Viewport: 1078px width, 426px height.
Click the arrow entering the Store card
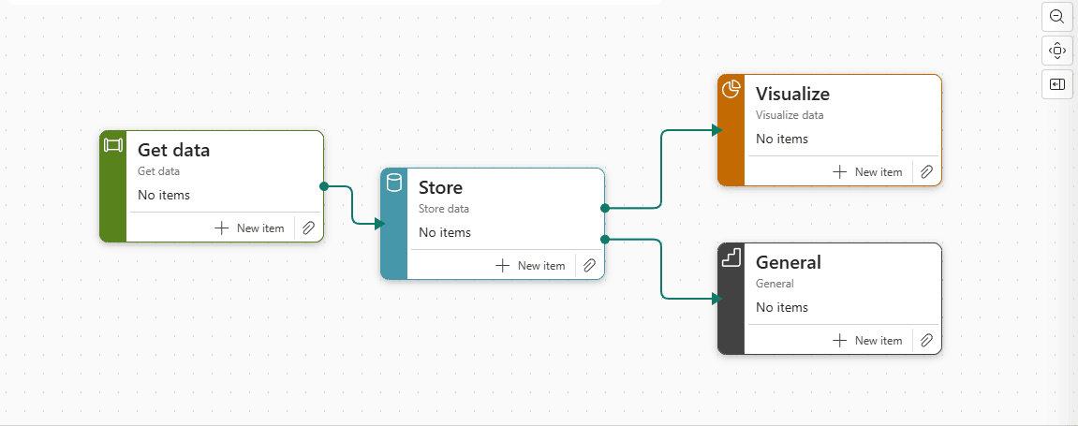click(x=378, y=224)
